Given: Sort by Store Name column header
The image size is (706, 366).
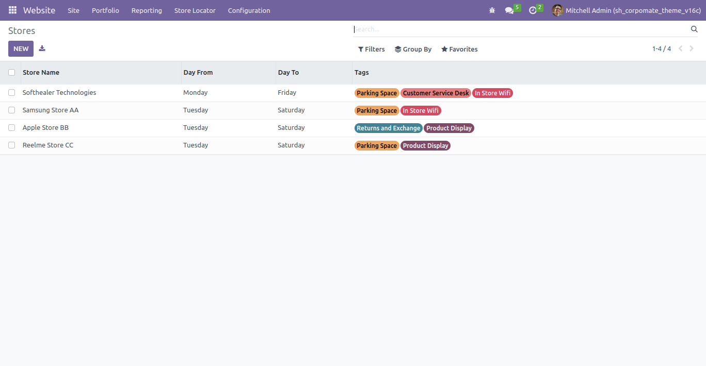Looking at the screenshot, I should pos(101,73).
